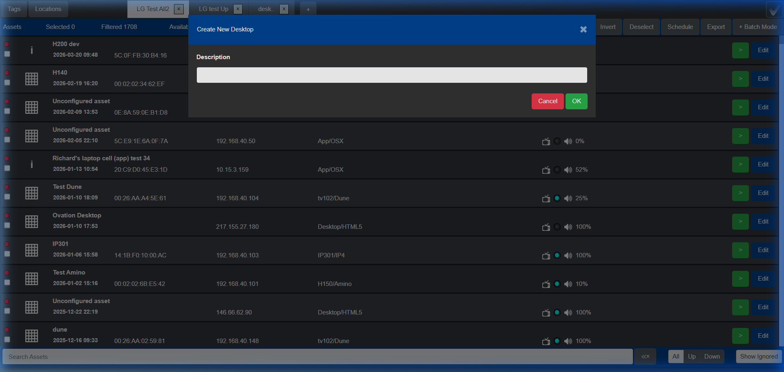
Task: Click green arrow button for Test Dune
Action: (x=740, y=193)
